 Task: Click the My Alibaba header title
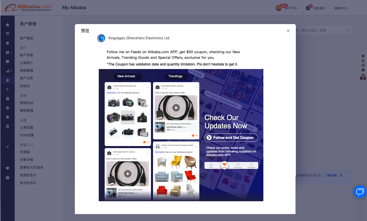pyautogui.click(x=74, y=8)
